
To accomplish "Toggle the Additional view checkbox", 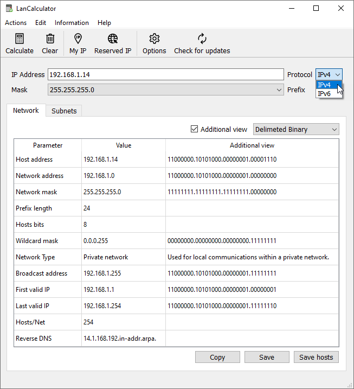I will coord(195,129).
